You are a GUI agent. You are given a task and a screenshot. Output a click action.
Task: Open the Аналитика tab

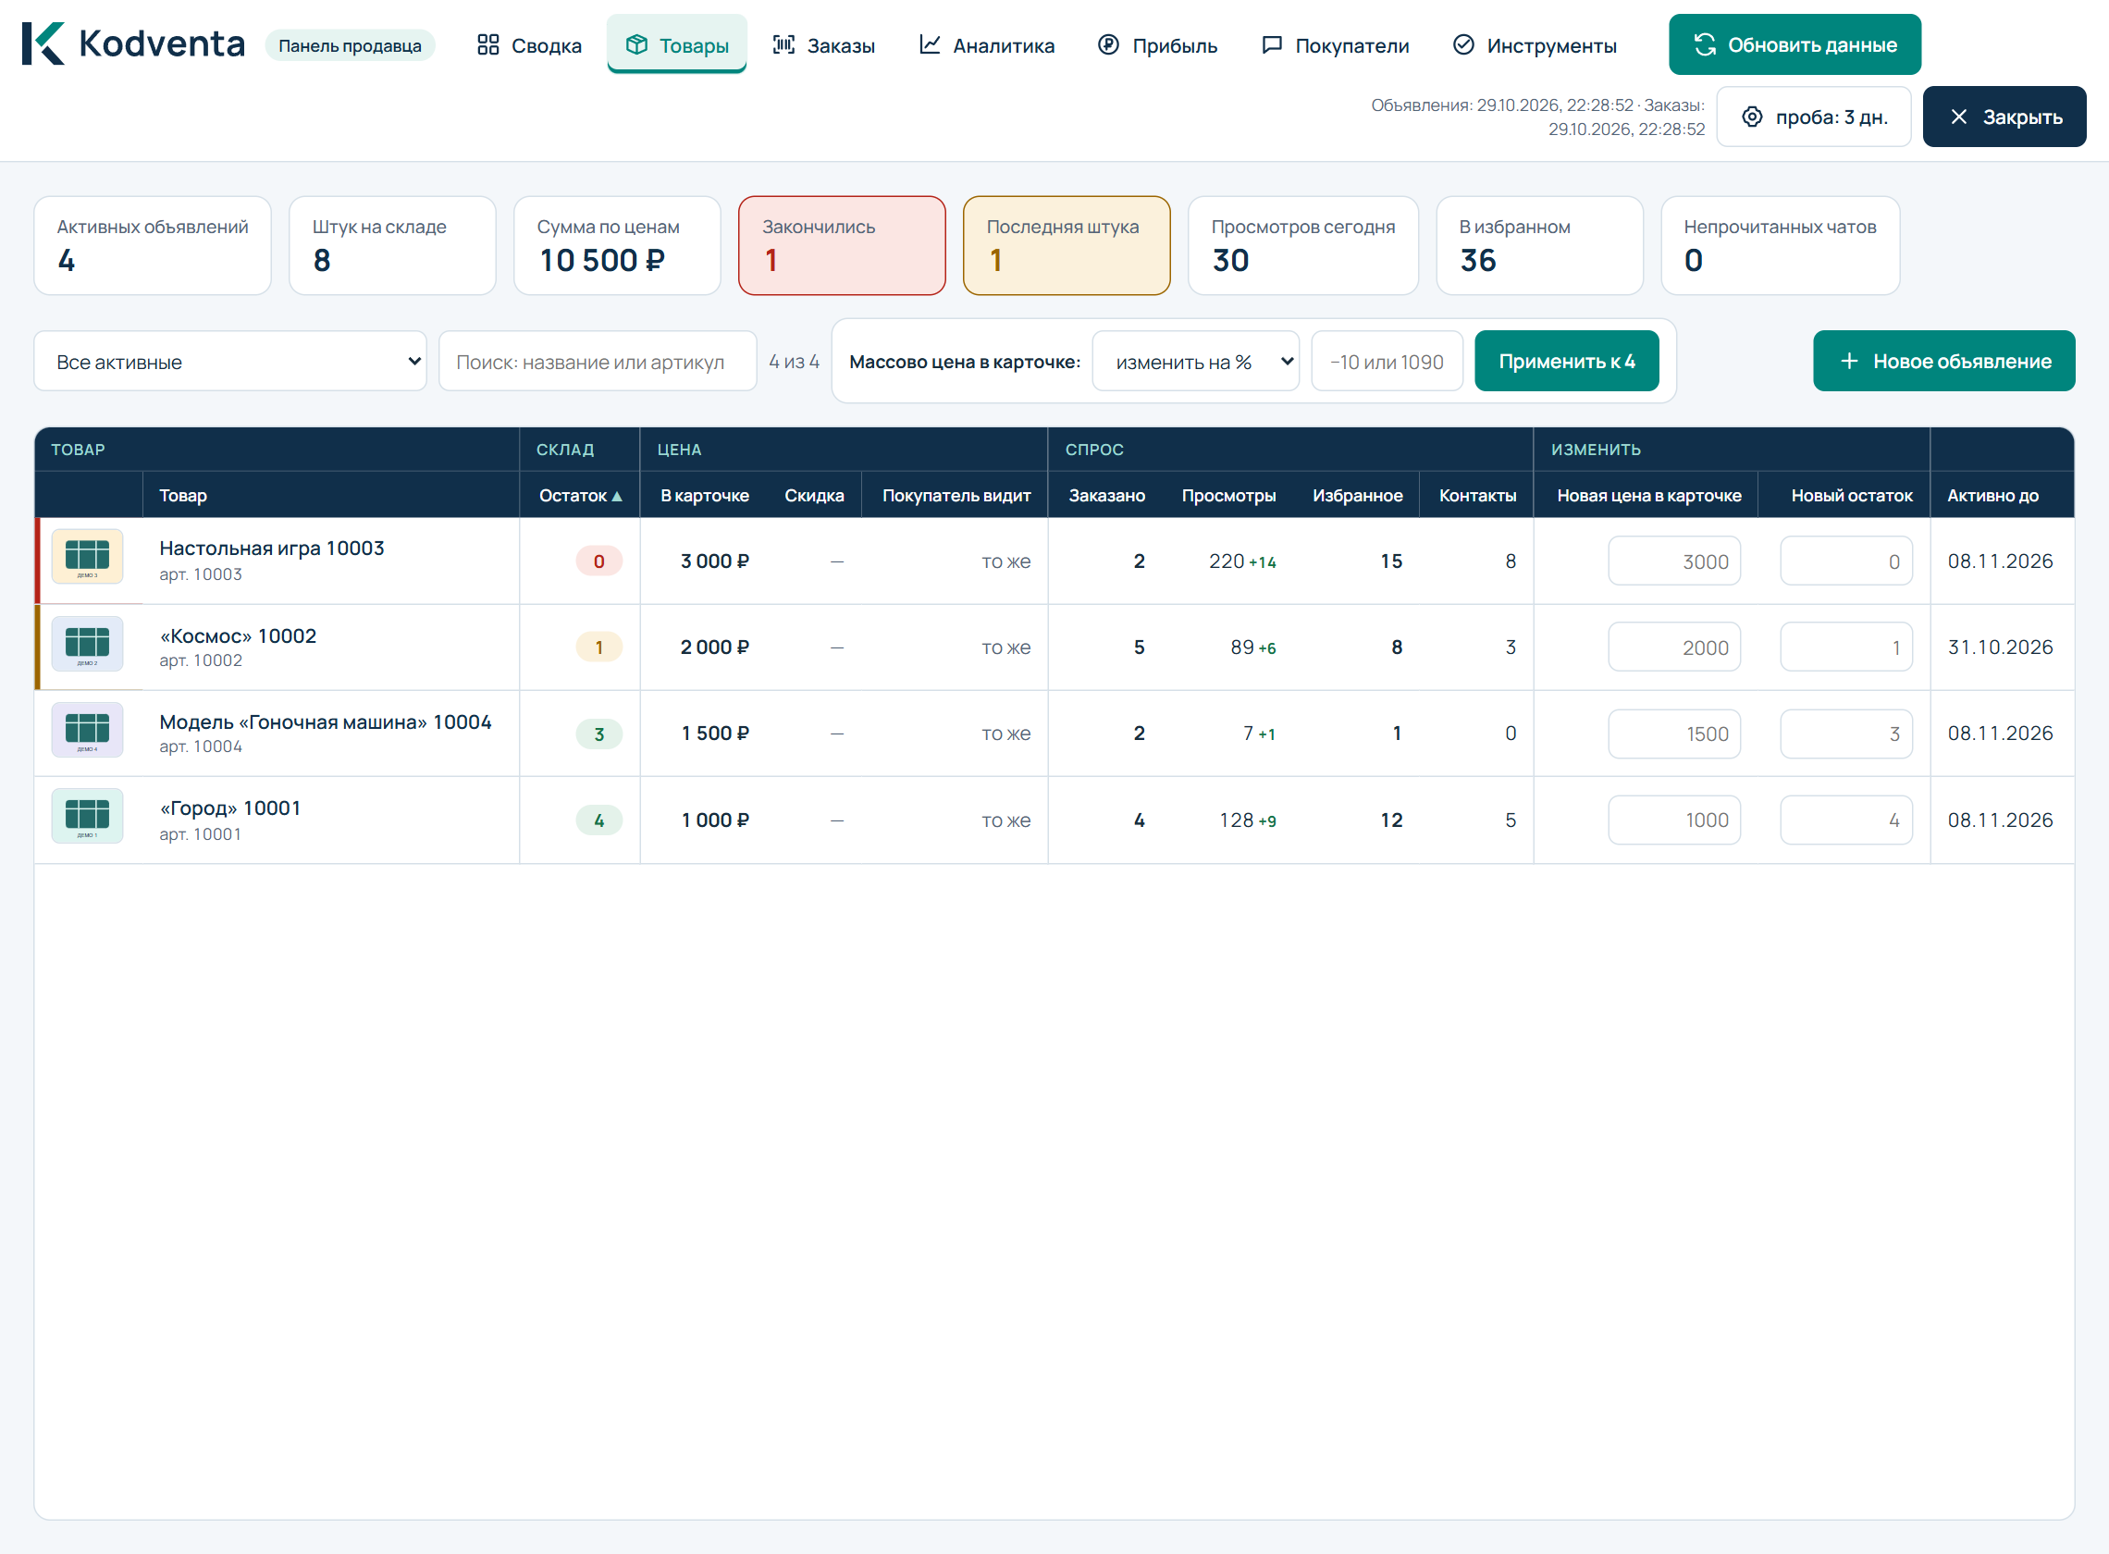click(x=987, y=45)
